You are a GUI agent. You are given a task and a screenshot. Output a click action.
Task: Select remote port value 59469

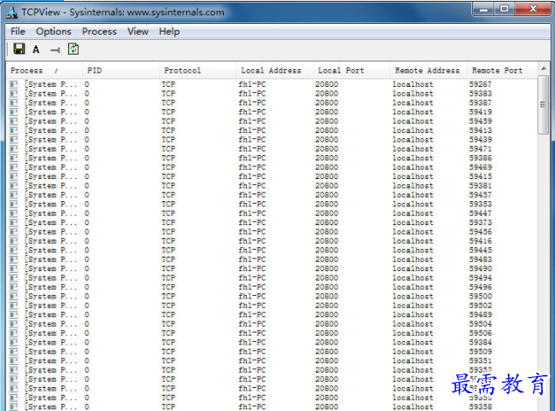481,167
